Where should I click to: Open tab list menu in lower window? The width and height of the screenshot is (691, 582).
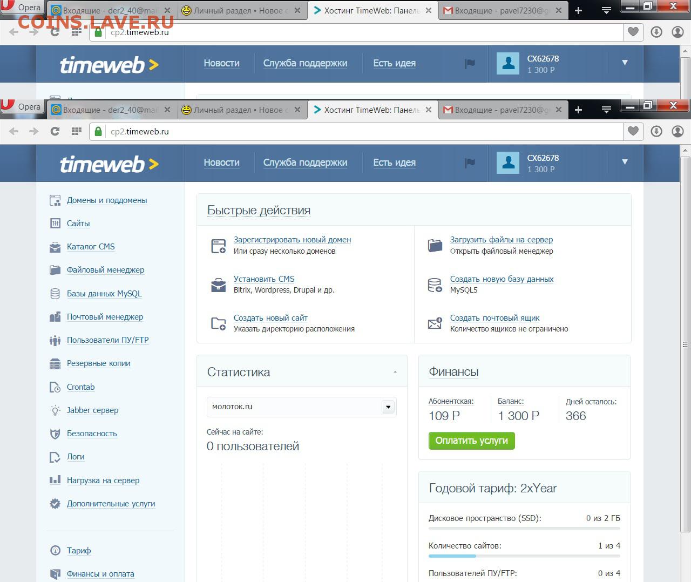(606, 110)
